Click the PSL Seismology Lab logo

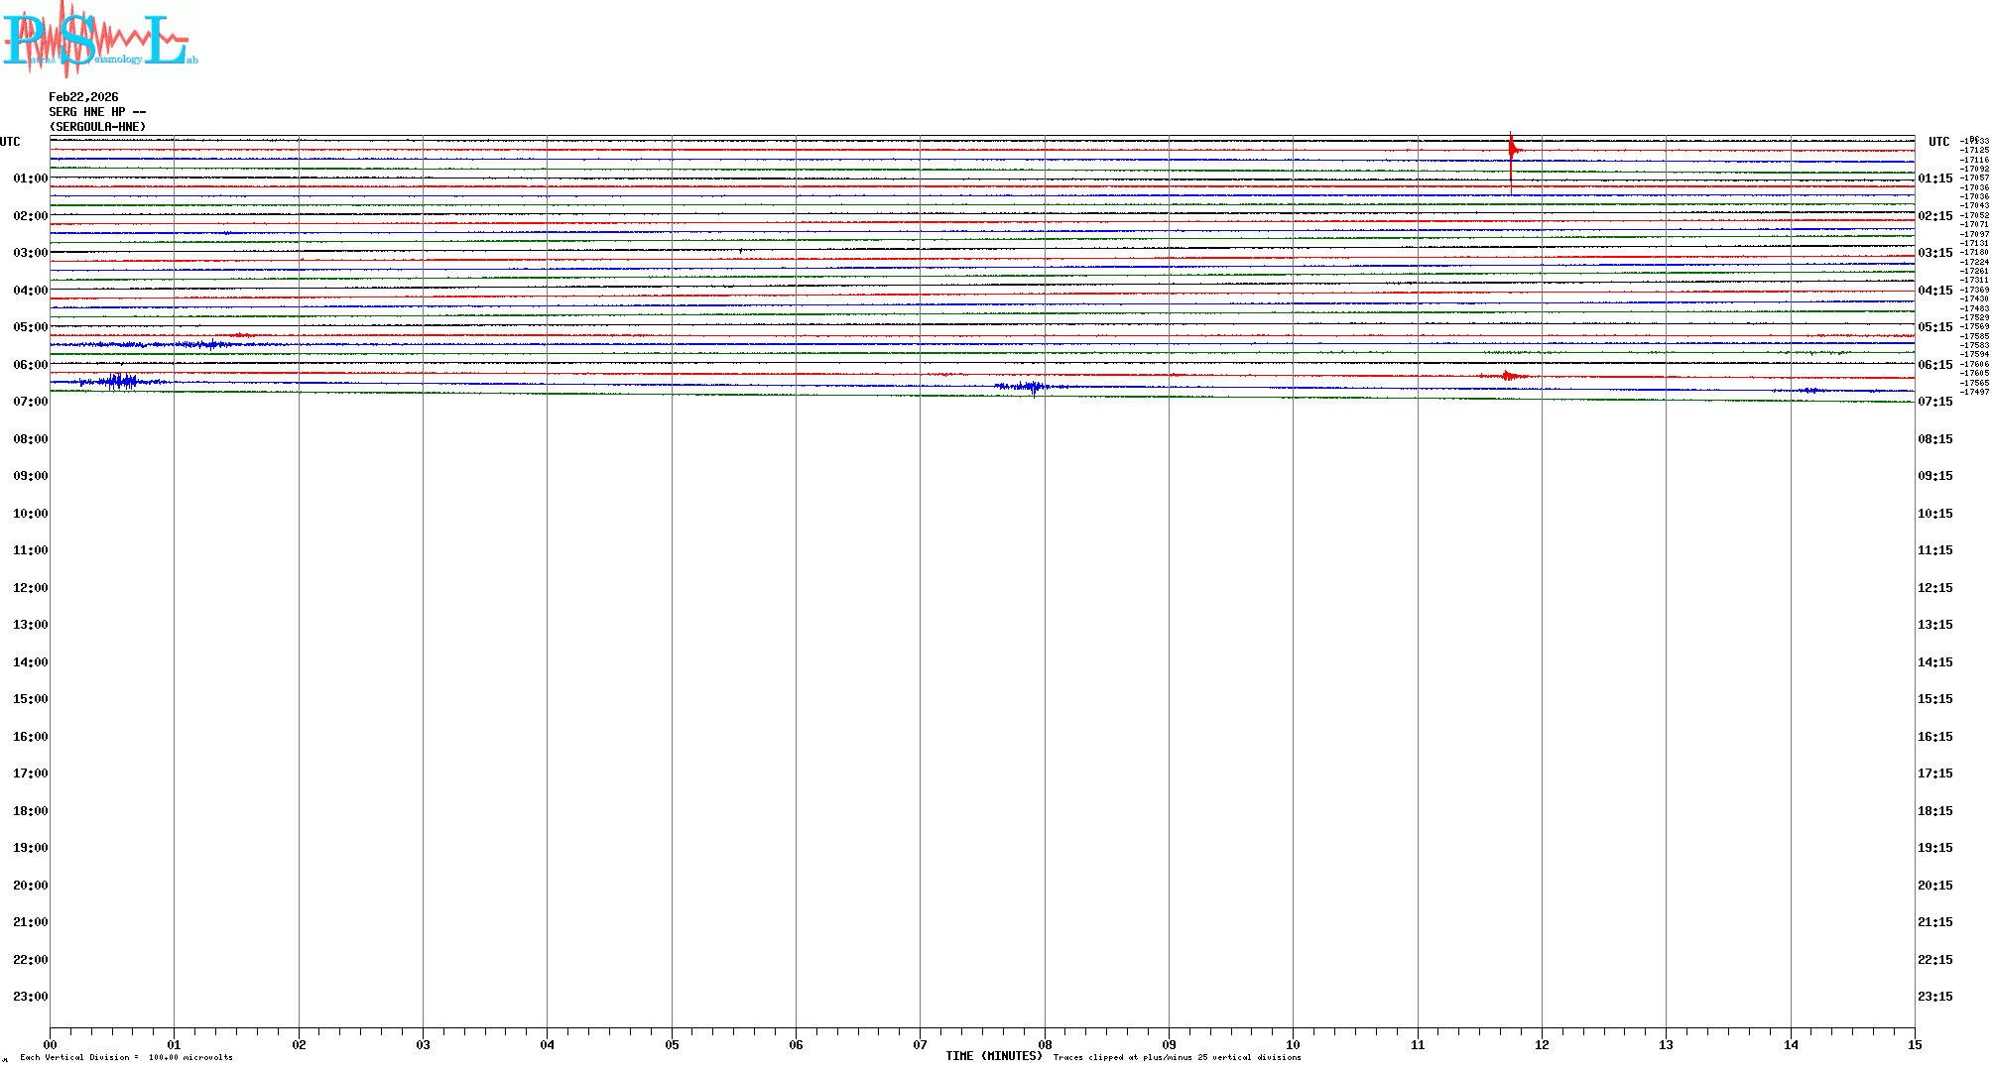[x=99, y=40]
